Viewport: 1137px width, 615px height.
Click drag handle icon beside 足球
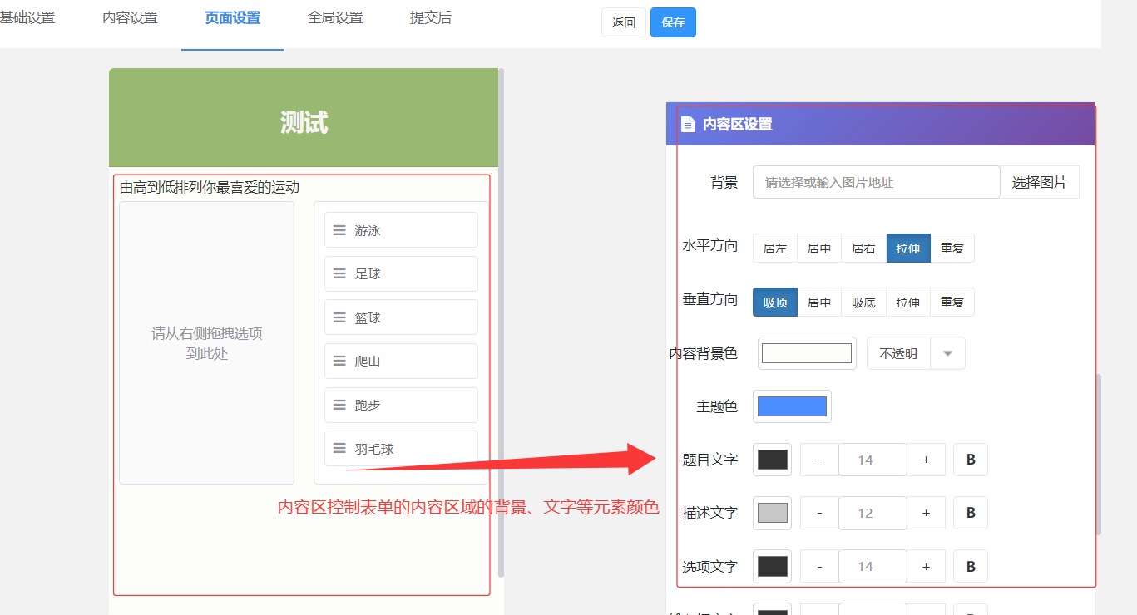click(x=339, y=273)
